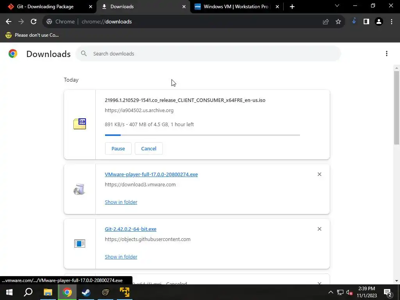The image size is (400, 300).
Task: Cancel the ISO download
Action: pos(149,148)
